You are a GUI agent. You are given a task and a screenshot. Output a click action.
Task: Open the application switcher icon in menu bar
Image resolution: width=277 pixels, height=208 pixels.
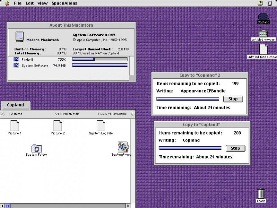270,3
